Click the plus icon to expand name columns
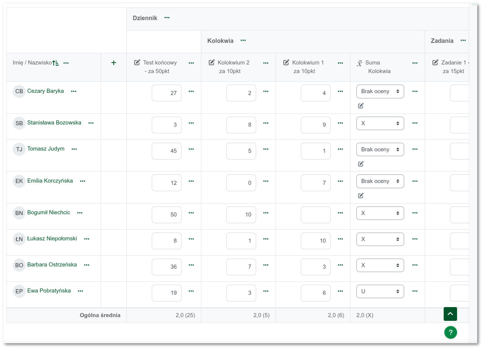 114,63
